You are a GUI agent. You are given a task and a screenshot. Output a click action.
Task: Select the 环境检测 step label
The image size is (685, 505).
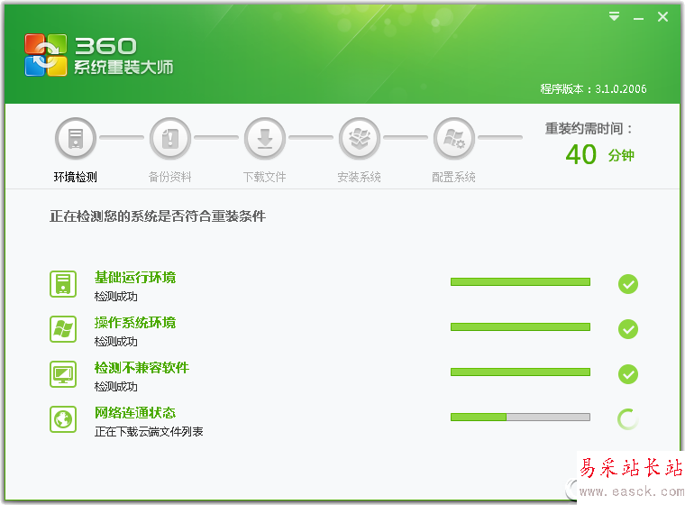tap(76, 177)
